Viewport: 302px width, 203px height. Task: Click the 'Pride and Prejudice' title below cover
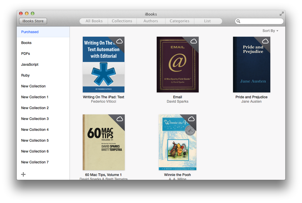252,97
